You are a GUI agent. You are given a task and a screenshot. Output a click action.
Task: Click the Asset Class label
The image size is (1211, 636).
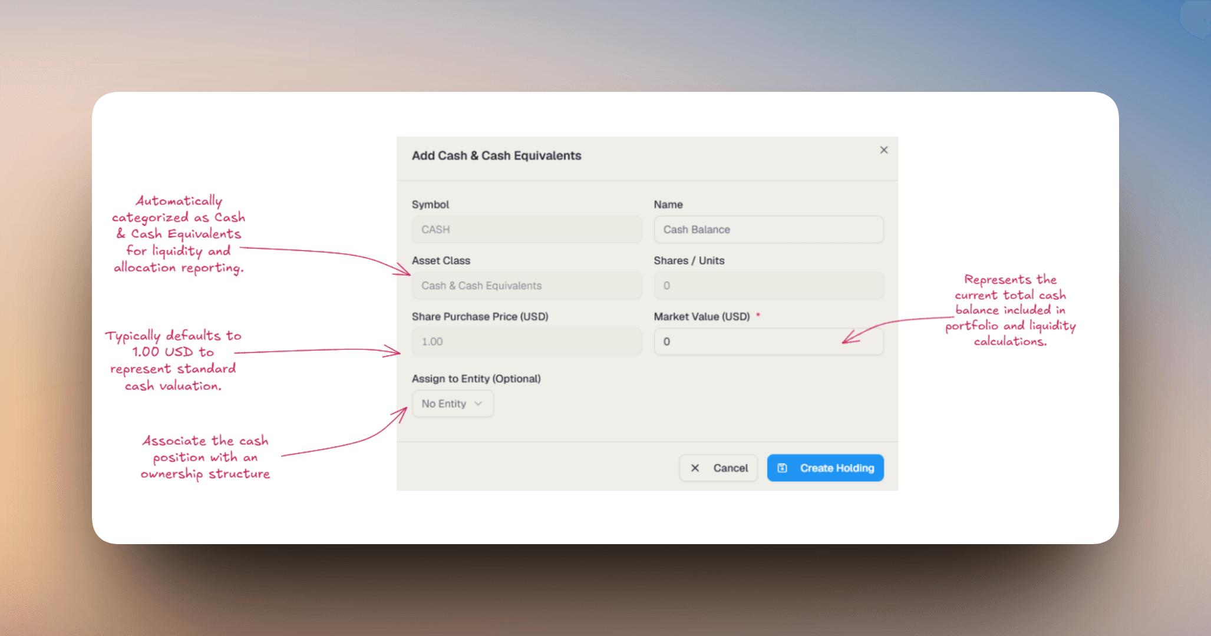point(441,260)
